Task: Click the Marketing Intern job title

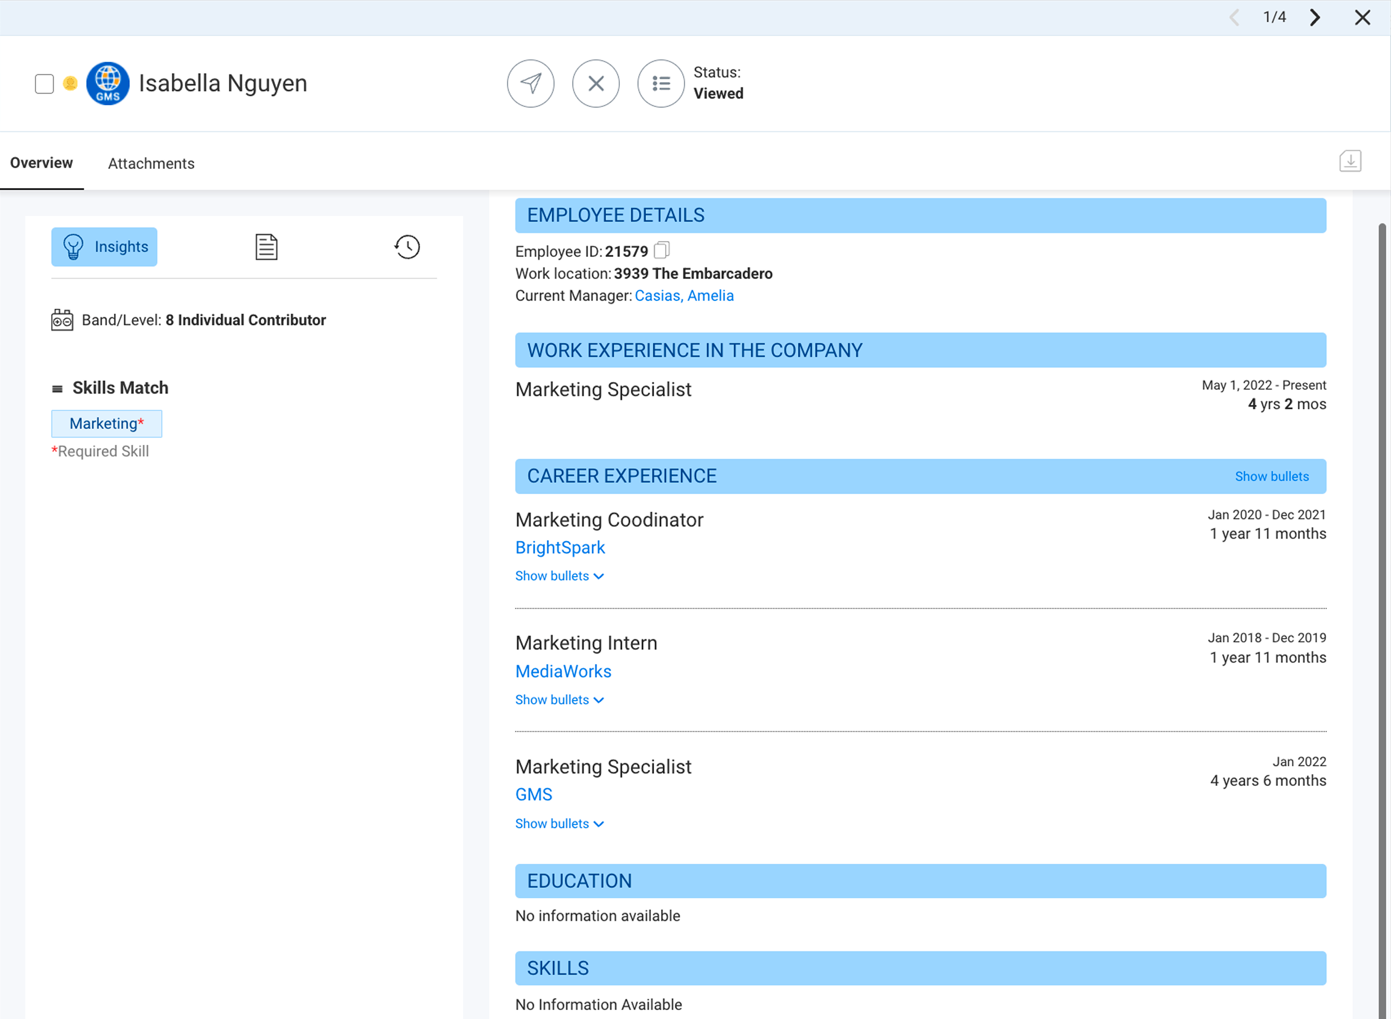Action: click(586, 643)
